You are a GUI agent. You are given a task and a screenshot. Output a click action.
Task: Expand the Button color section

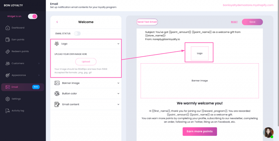[118, 93]
